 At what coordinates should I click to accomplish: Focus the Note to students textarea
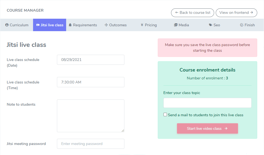(x=91, y=116)
